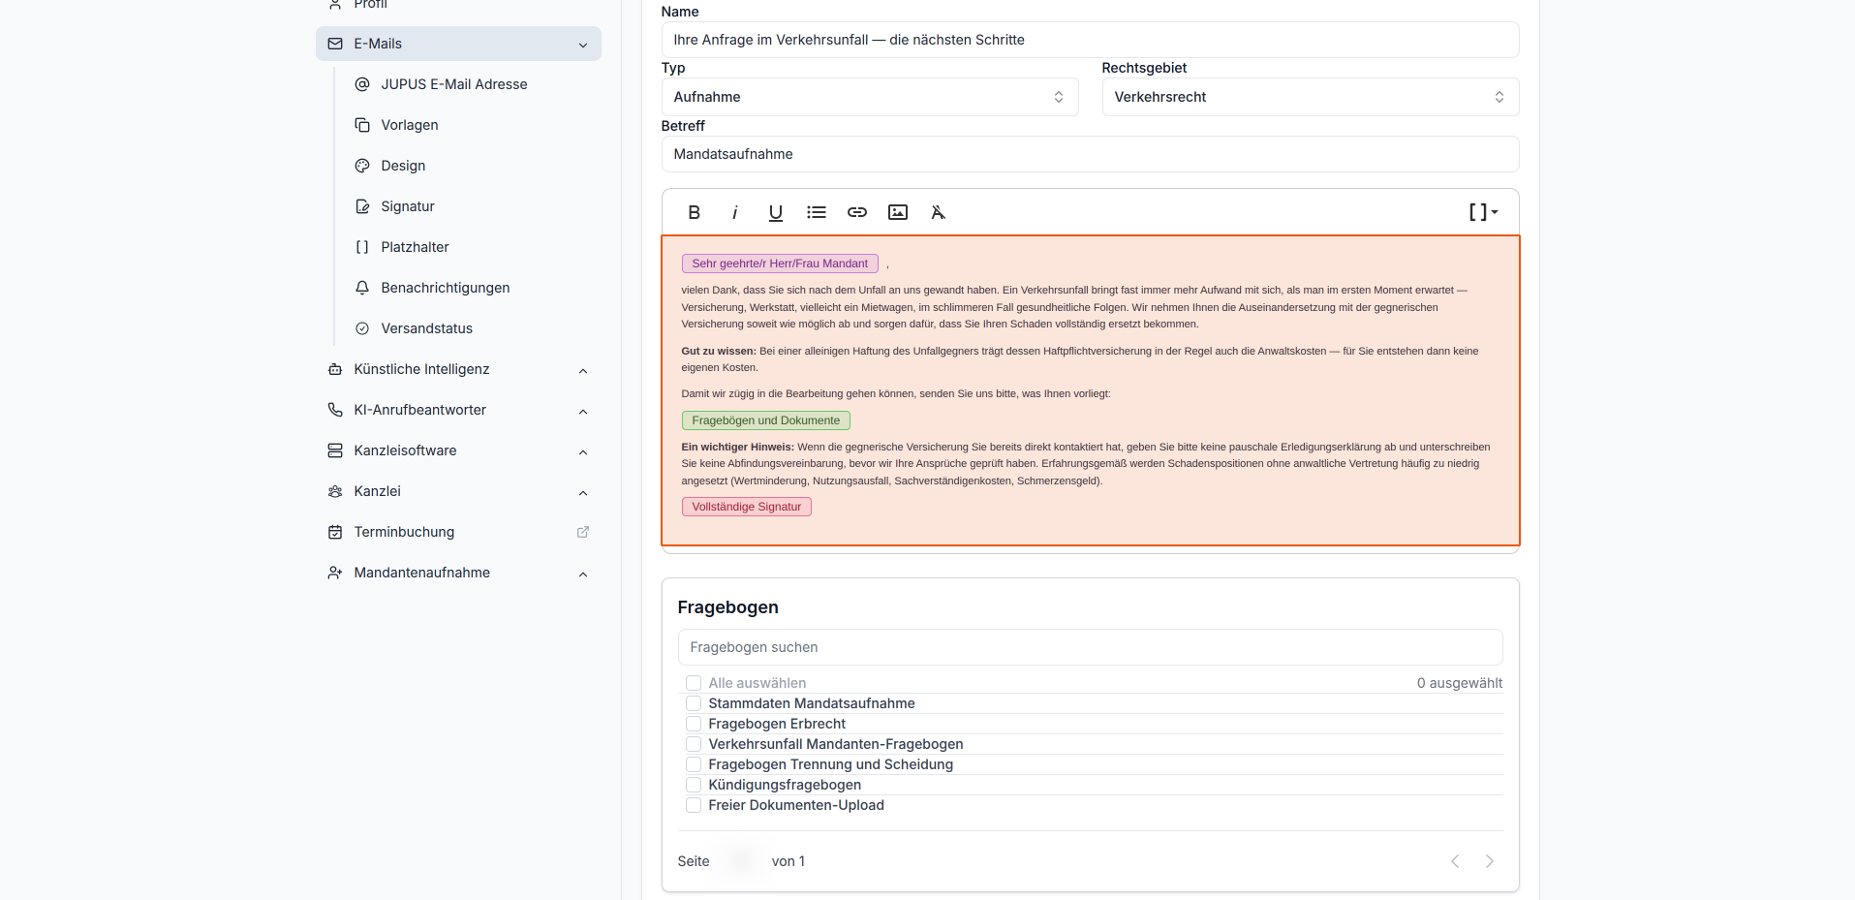Screen dimensions: 1855x900
Task: Click the bell icon next to Benachrichtigungen
Action: click(x=362, y=288)
